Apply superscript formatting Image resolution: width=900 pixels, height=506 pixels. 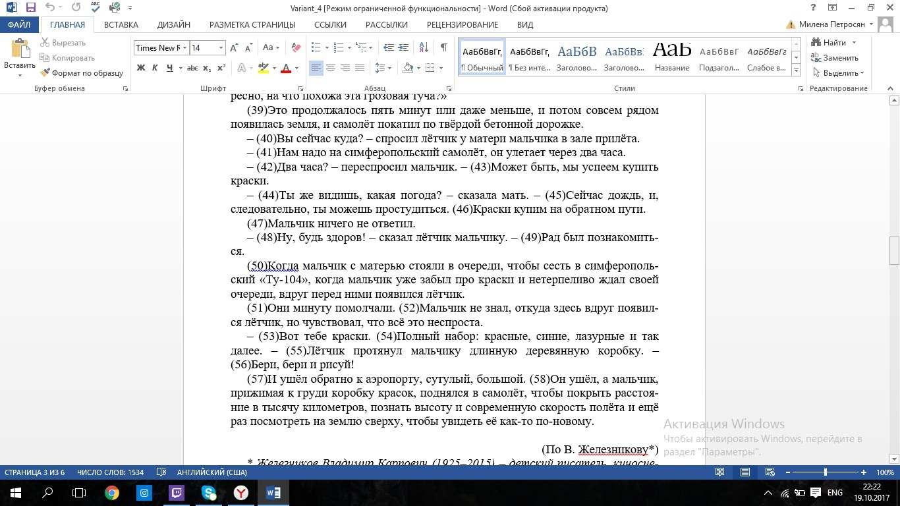221,68
